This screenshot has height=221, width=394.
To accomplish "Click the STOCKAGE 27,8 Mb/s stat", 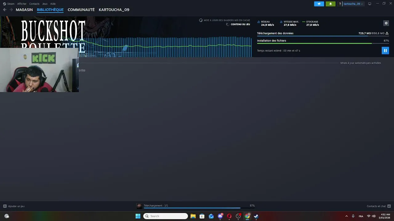I will [311, 23].
